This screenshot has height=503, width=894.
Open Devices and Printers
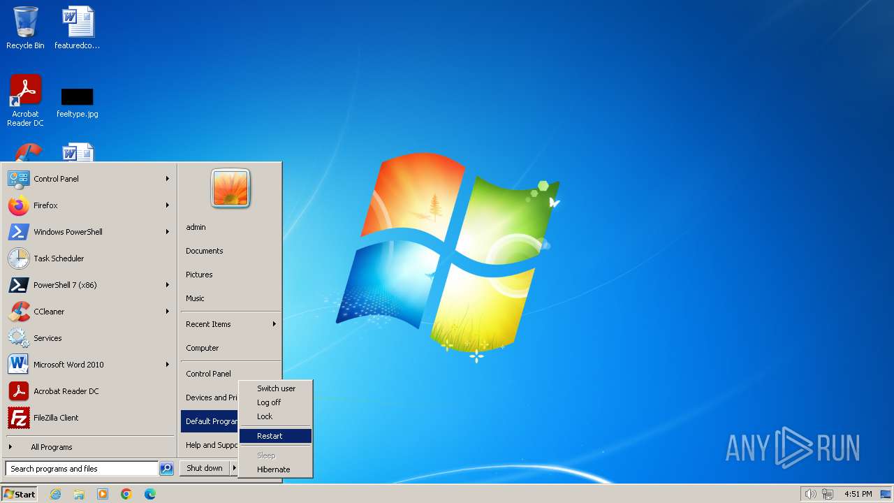pyautogui.click(x=210, y=398)
